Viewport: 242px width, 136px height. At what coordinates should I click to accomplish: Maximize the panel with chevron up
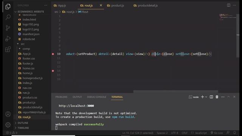pyautogui.click(x=228, y=97)
